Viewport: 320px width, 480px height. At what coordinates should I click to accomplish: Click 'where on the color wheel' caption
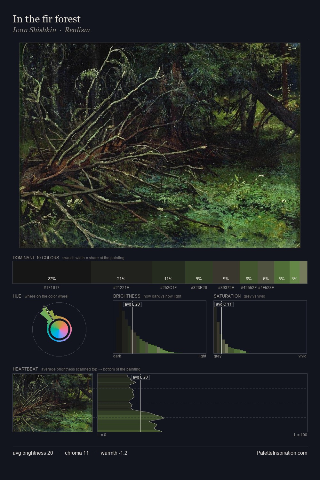(46, 296)
